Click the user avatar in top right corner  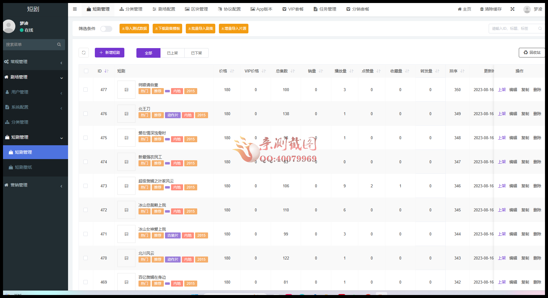[x=527, y=9]
